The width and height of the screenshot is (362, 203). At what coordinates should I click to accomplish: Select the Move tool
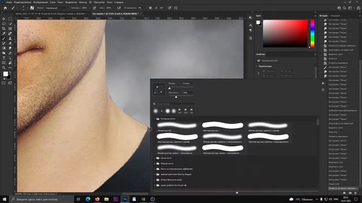coord(4,19)
